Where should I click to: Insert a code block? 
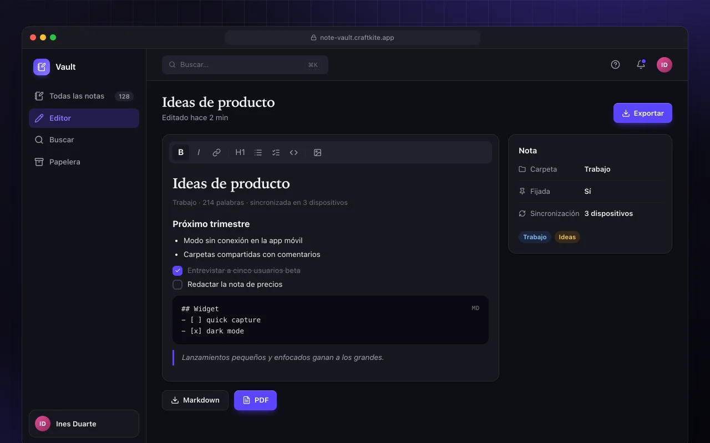(293, 152)
